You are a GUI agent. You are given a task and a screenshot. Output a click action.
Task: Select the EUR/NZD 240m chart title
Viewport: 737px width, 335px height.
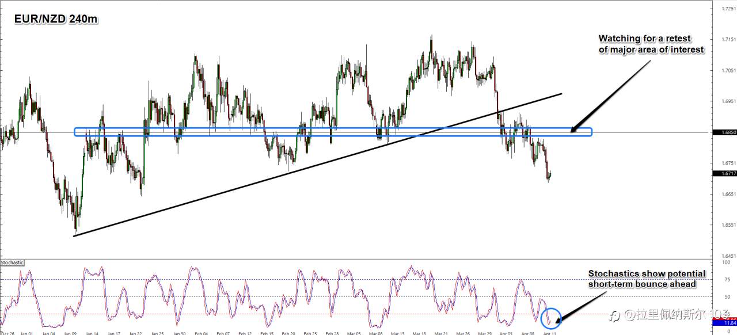[x=55, y=19]
